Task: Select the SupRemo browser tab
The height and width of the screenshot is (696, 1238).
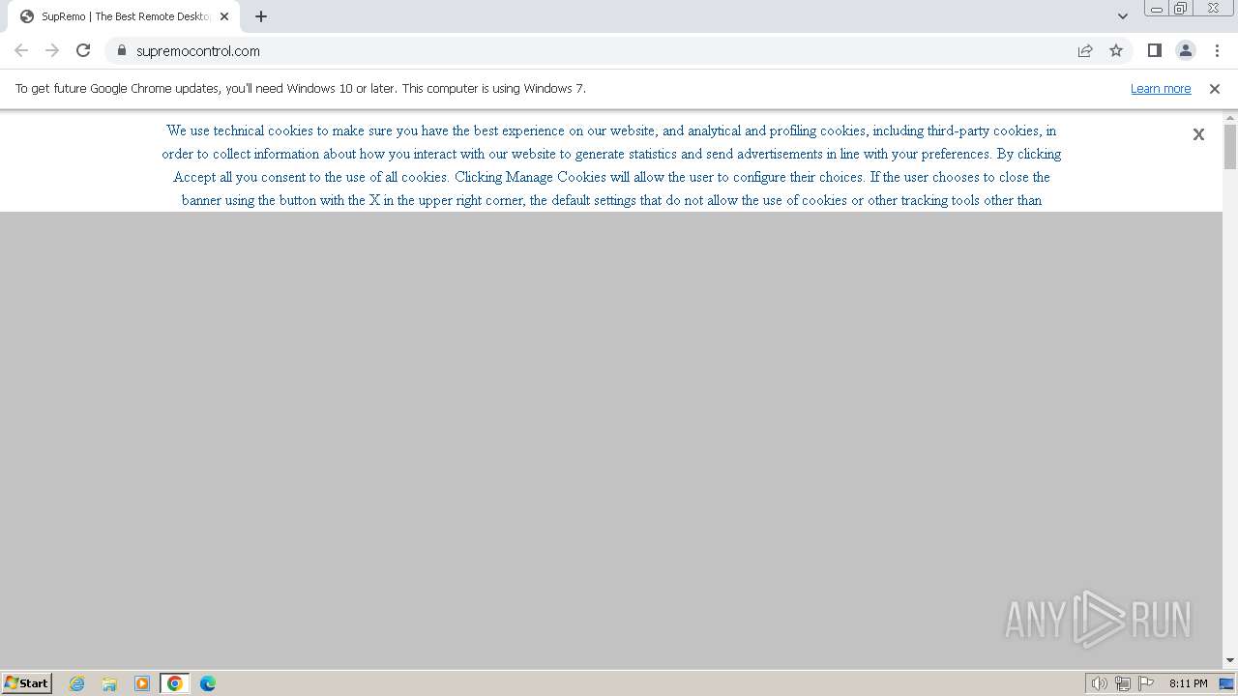Action: pyautogui.click(x=124, y=16)
